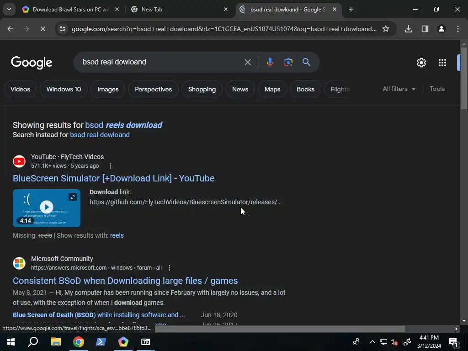Close the bsod real dowloand tab
468x351 pixels.
pos(335,10)
